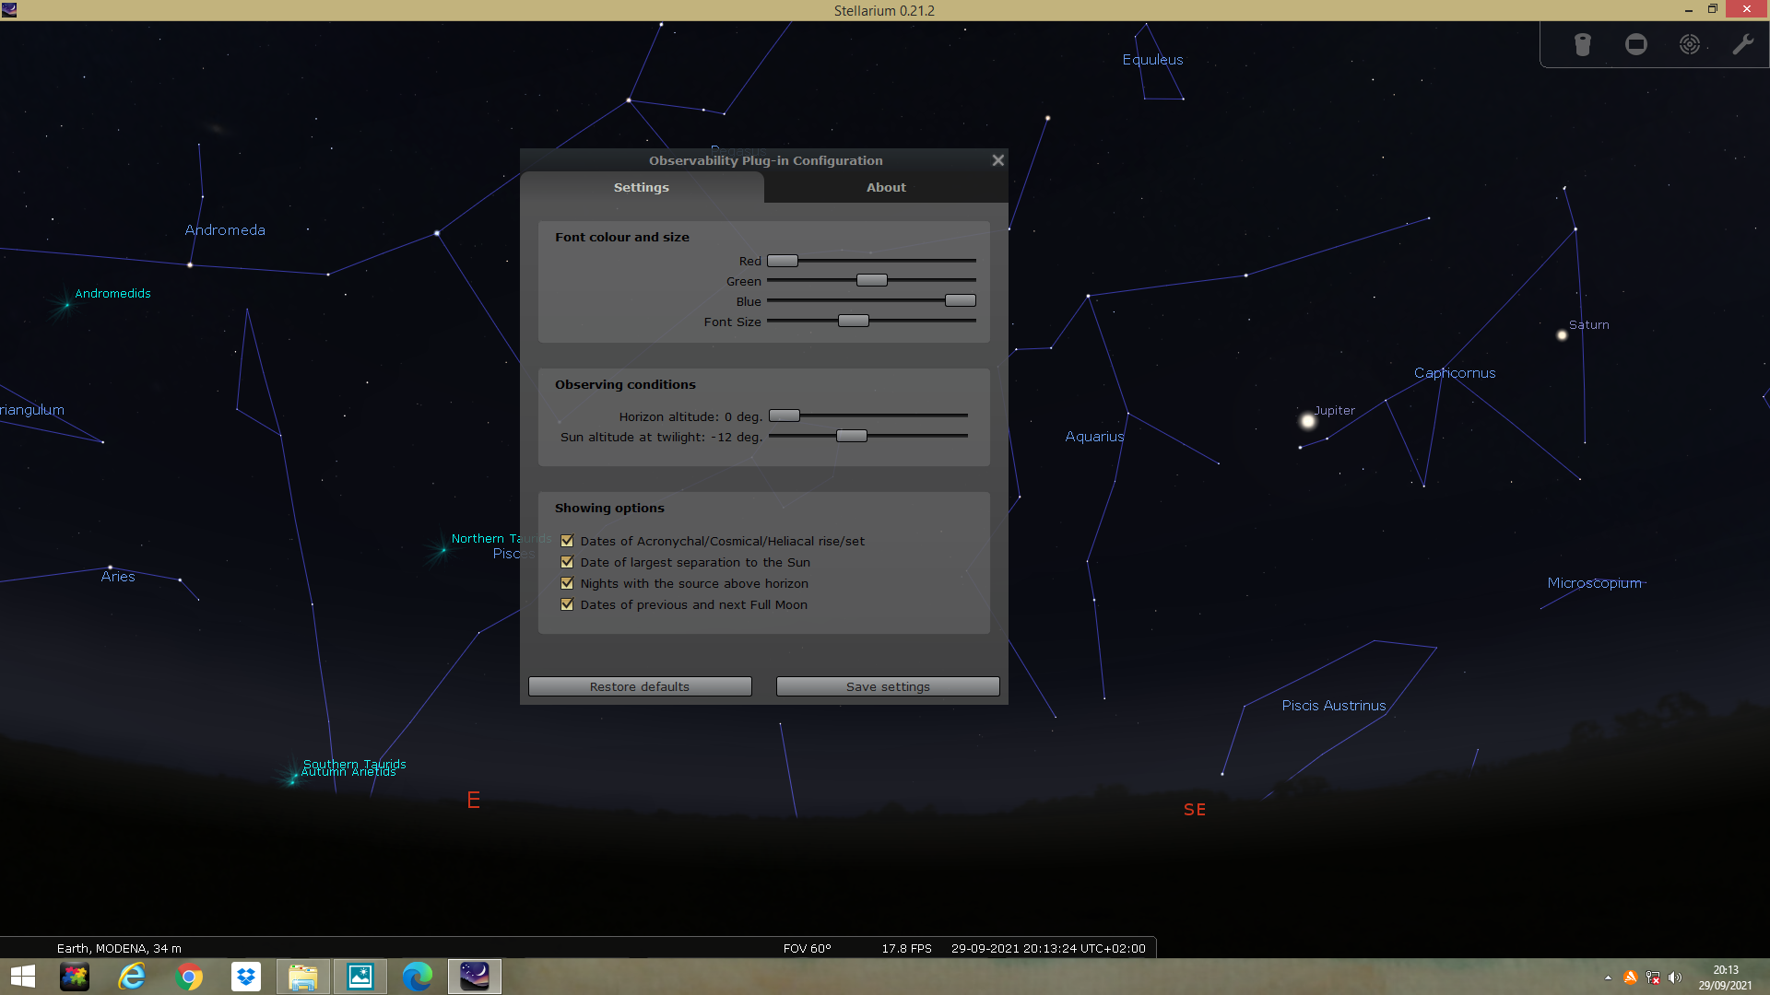Open the Photos app from the taskbar

point(360,976)
